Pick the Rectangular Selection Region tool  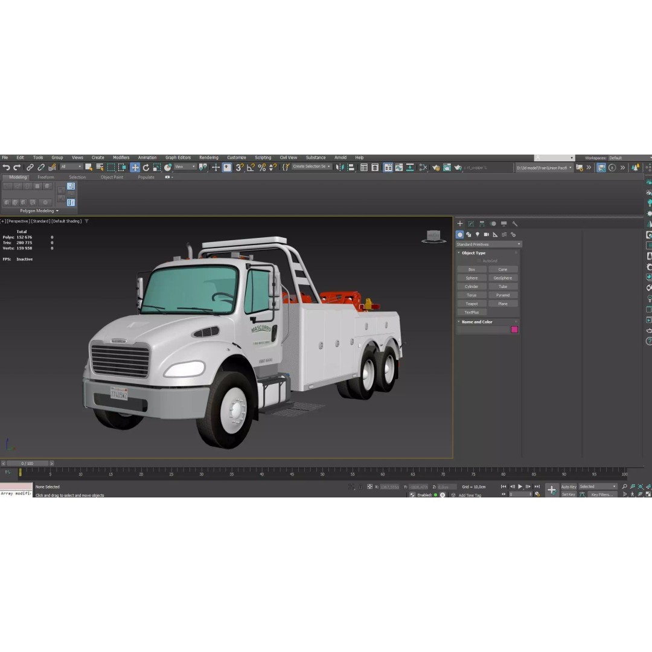(x=111, y=167)
